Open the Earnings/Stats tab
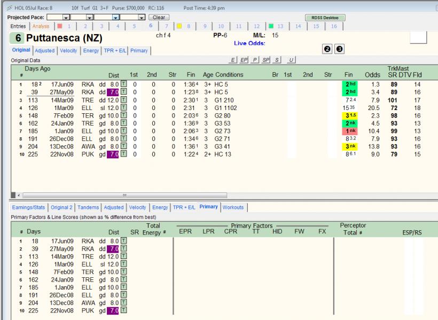 [28, 207]
